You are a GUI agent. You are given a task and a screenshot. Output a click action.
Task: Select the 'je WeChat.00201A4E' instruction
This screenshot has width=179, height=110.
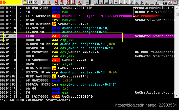tap(70, 68)
